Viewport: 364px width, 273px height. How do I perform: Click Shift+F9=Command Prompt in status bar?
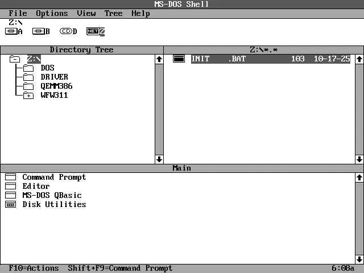coord(120,268)
